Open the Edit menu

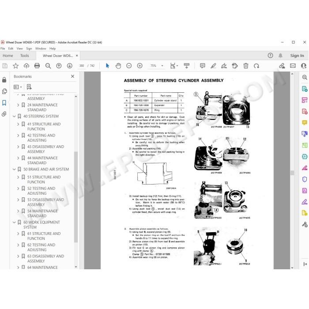point(11,49)
